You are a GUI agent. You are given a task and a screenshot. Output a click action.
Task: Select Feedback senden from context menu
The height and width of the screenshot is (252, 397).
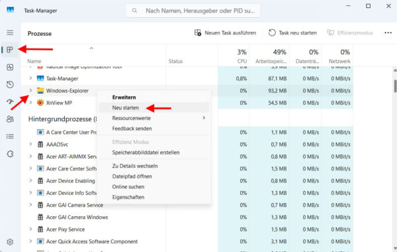[132, 129]
